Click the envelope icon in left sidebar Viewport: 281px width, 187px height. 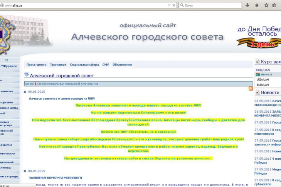tap(6, 60)
